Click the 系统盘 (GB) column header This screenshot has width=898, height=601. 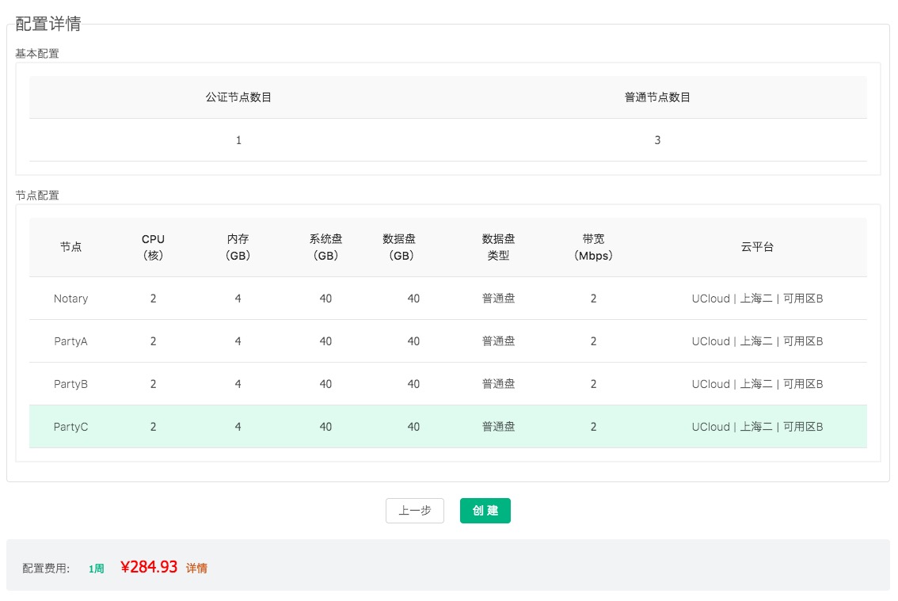[326, 248]
